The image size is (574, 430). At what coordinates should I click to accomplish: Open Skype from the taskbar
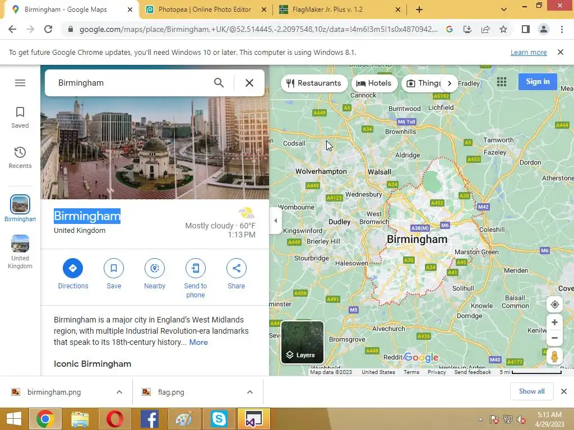click(219, 419)
